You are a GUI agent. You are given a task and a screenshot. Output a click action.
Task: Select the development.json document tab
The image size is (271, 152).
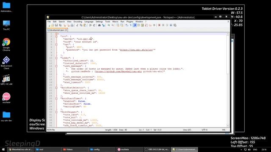pos(57,30)
